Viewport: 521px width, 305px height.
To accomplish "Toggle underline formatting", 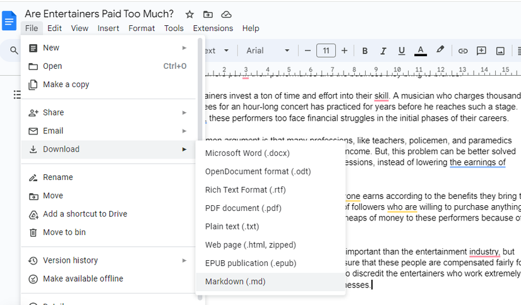I will 401,51.
